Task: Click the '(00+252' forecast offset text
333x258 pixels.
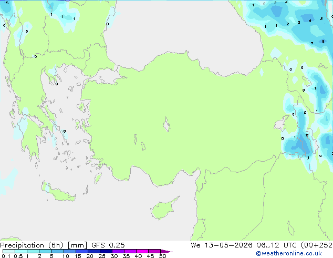Action: [317, 245]
